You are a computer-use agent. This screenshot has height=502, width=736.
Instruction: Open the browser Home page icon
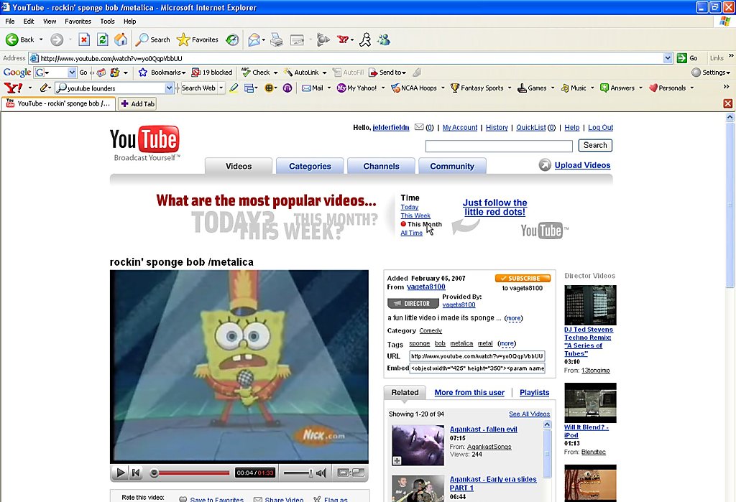coord(121,39)
